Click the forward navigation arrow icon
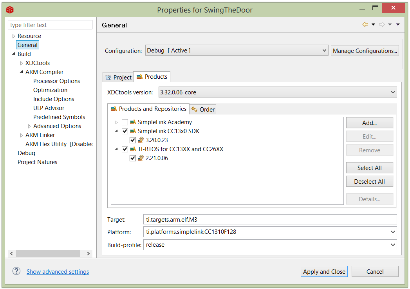The width and height of the screenshot is (410, 289). click(x=382, y=25)
